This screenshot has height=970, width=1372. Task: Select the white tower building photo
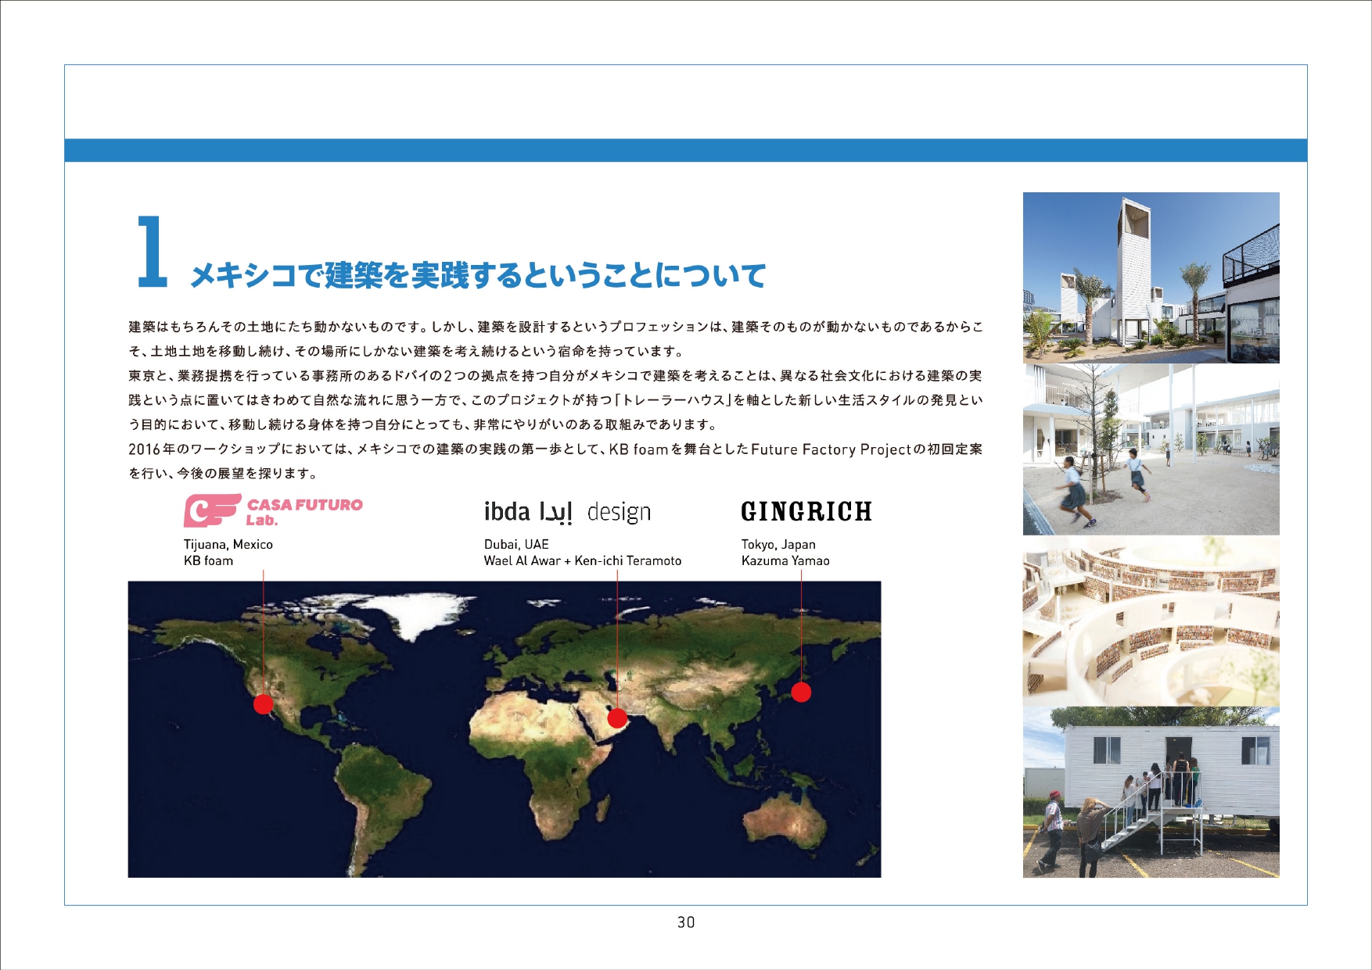coord(1151,277)
